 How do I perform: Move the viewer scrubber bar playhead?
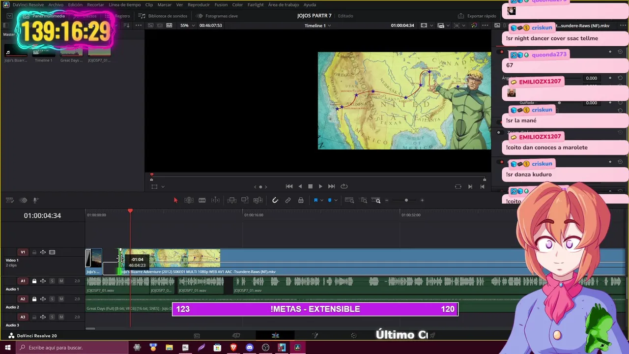151,175
